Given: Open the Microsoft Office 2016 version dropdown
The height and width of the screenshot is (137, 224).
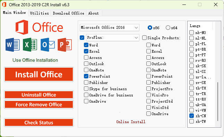Looking at the screenshot, I should pyautogui.click(x=110, y=27).
